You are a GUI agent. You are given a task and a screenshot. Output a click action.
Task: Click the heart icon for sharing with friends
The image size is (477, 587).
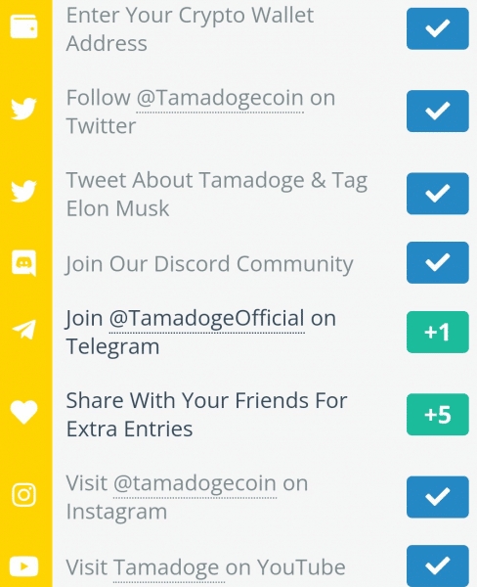coord(23,412)
